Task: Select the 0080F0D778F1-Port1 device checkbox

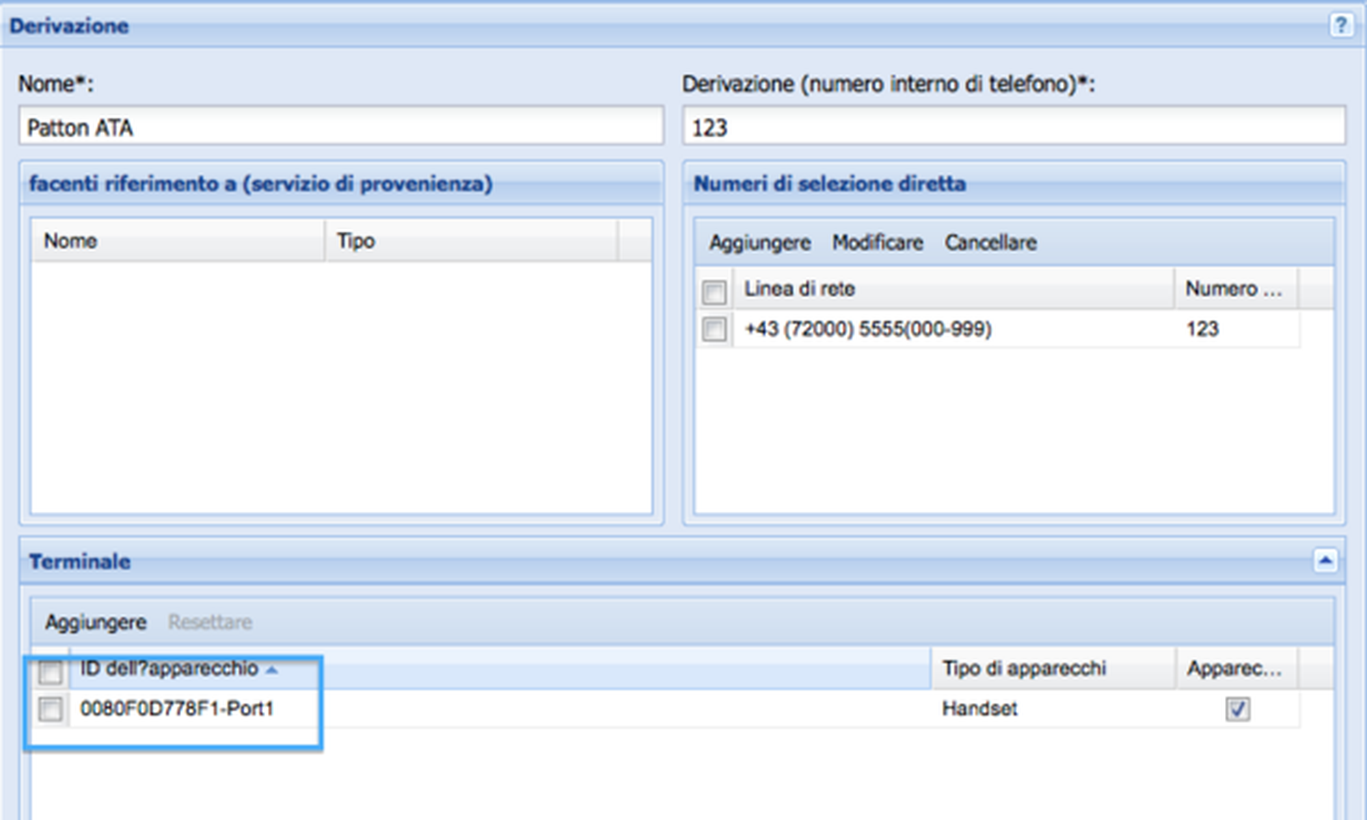Action: click(x=50, y=709)
